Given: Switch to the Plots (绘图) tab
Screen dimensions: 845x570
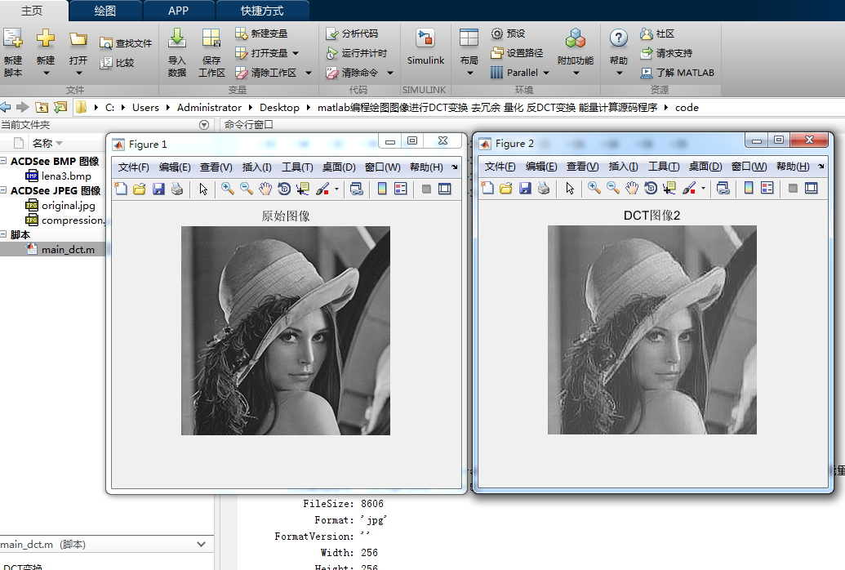Looking at the screenshot, I should click(x=105, y=11).
